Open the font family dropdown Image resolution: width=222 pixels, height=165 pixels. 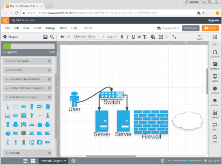coord(89,36)
